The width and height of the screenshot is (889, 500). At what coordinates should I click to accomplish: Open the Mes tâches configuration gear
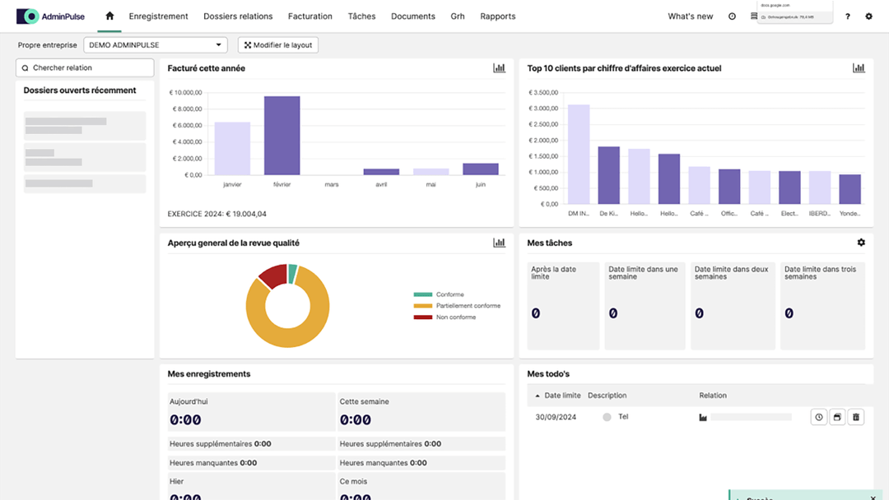(x=861, y=242)
